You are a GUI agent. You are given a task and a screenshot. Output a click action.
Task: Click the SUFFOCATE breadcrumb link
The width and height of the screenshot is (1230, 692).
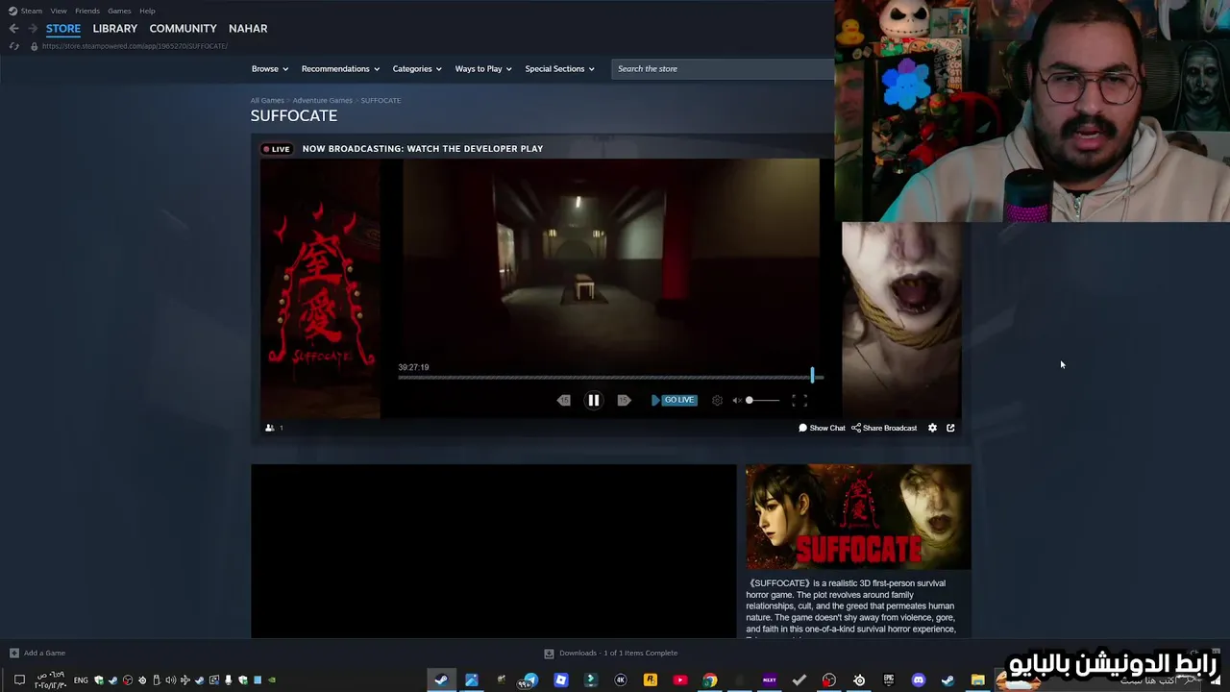point(381,100)
